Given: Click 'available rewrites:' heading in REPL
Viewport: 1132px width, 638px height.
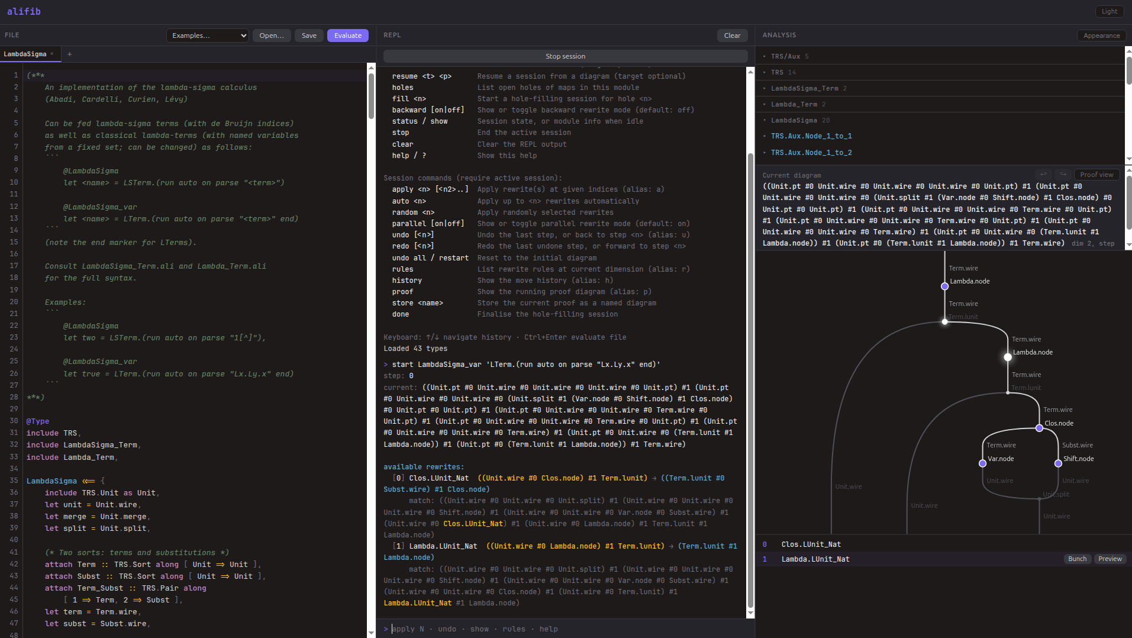Looking at the screenshot, I should [x=424, y=467].
